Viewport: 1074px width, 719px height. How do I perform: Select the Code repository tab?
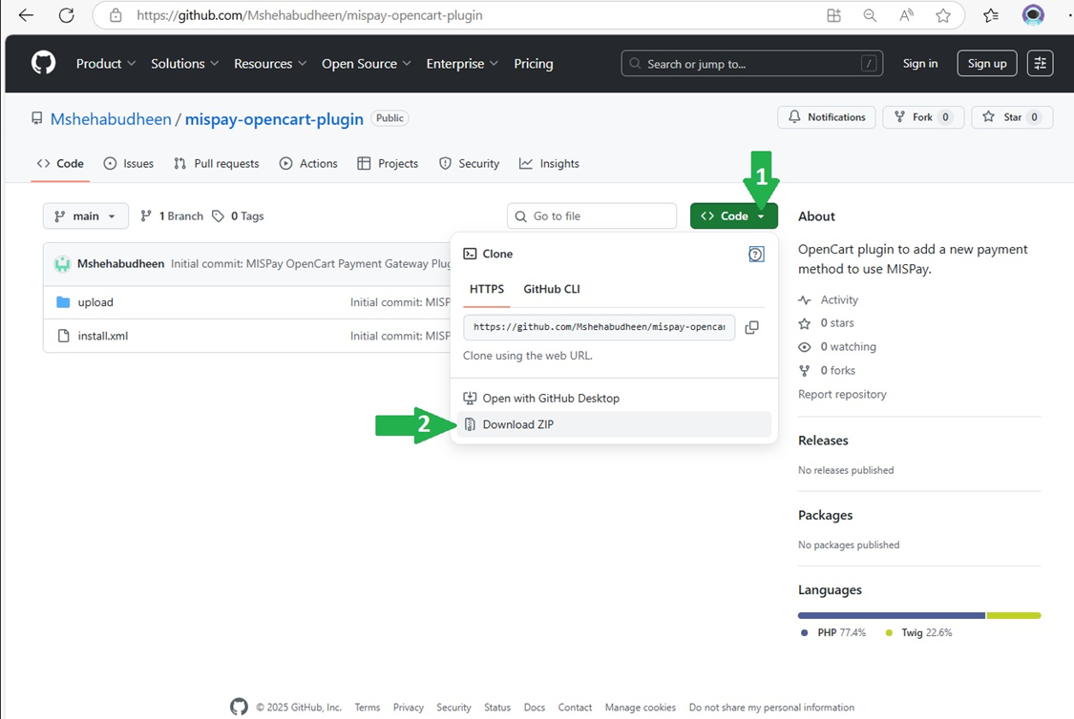60,163
